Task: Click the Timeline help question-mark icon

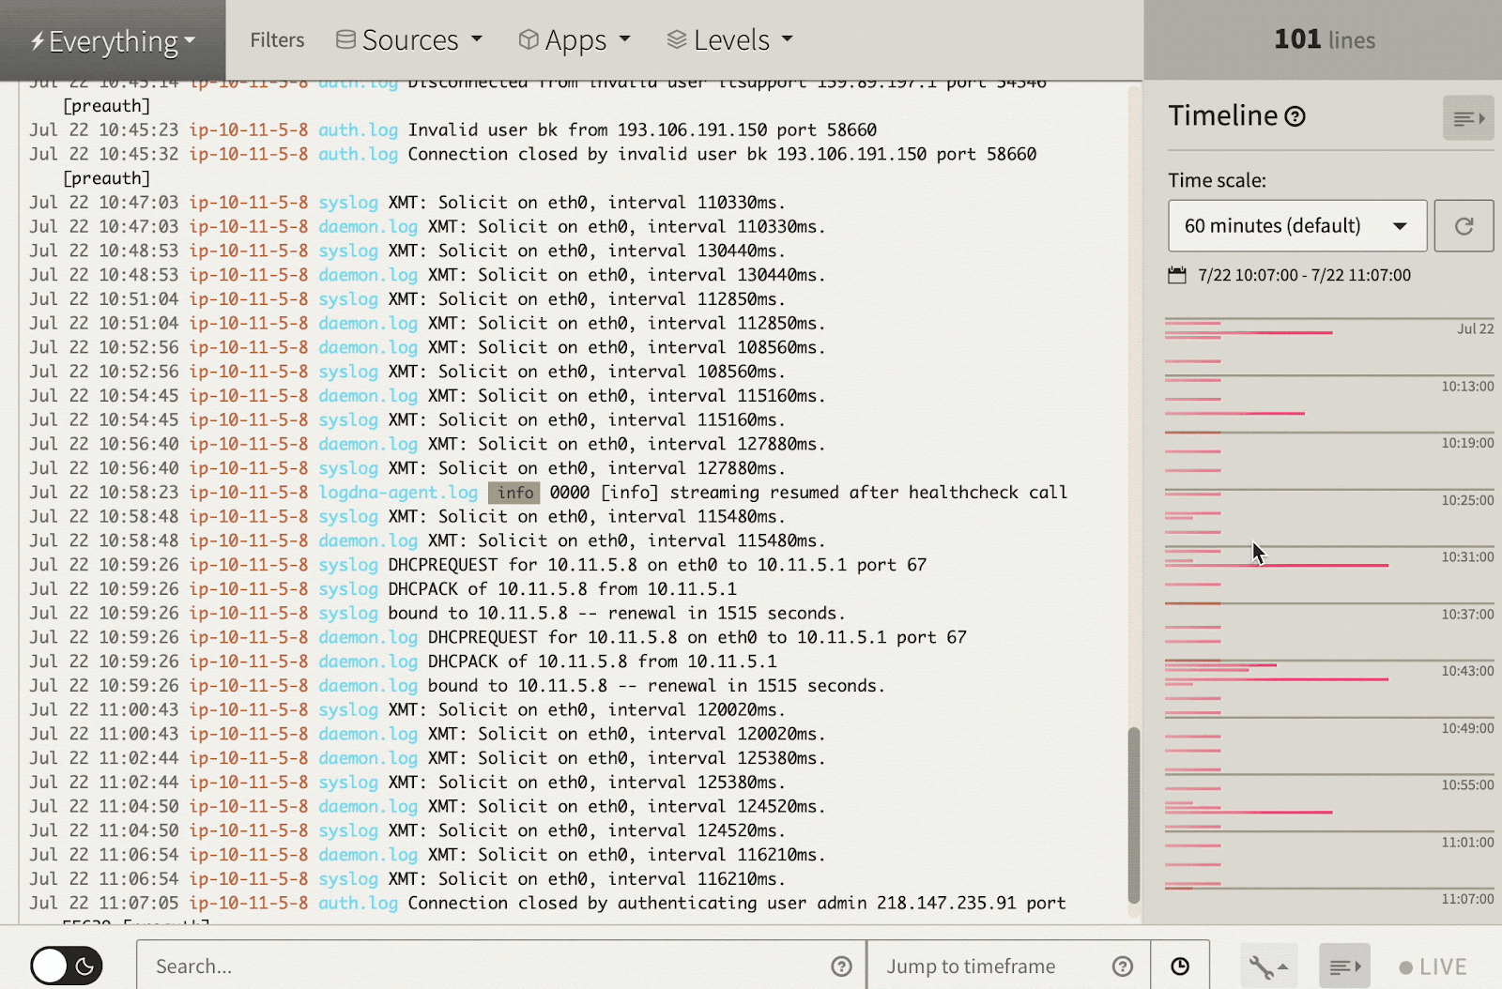Action: [x=1295, y=116]
